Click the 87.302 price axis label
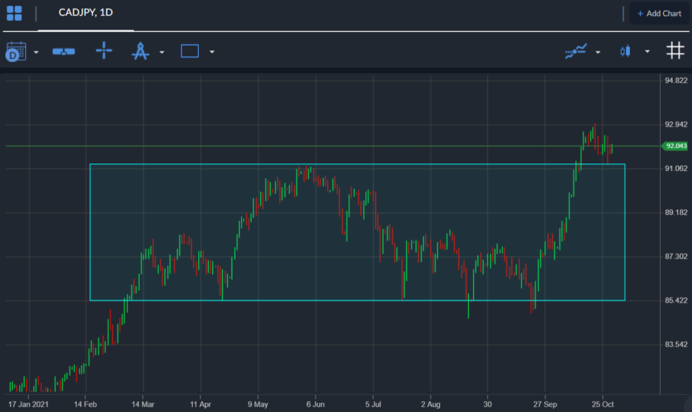This screenshot has width=692, height=412. pyautogui.click(x=676, y=256)
